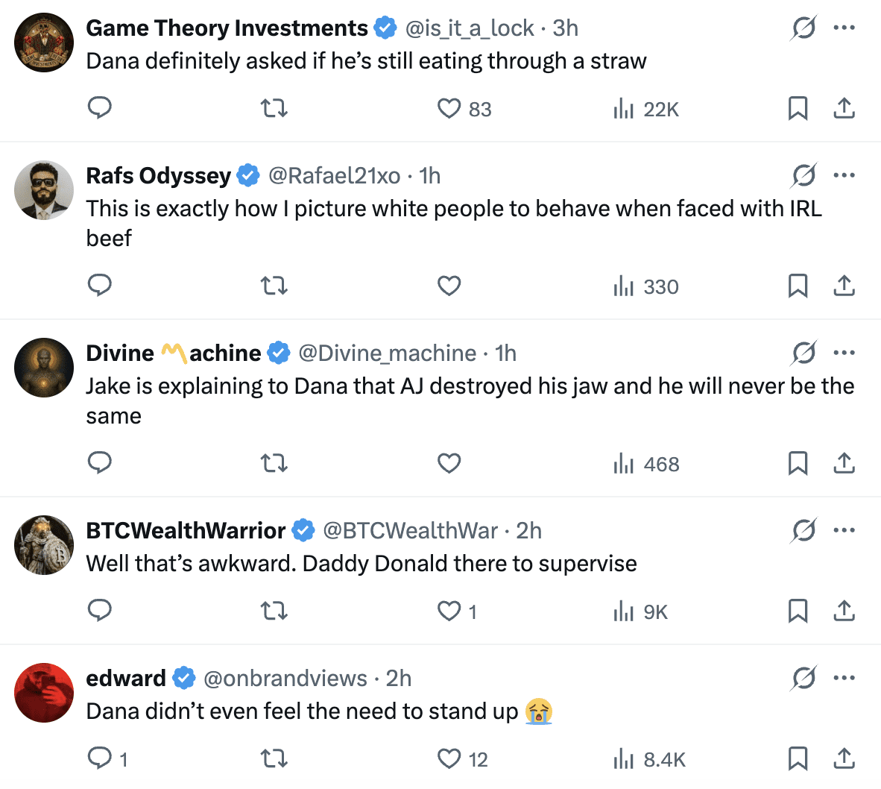Viewport: 881px width, 789px height.
Task: View analytics for 22K views tweet
Action: coord(645,110)
